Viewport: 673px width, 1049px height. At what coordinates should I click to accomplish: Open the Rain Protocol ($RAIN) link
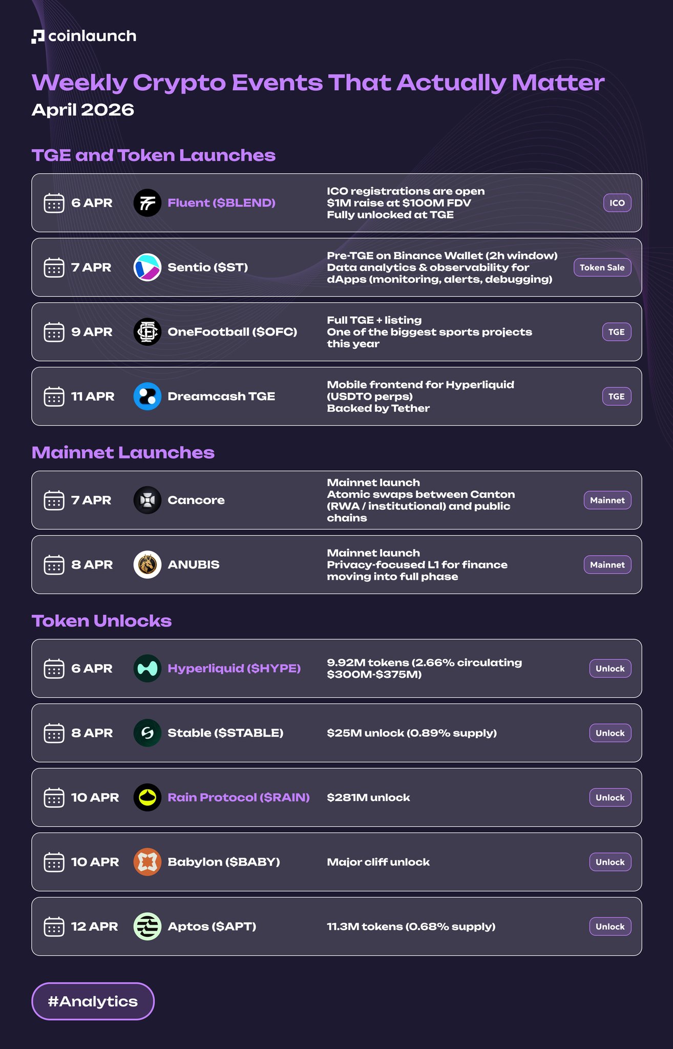(x=239, y=798)
